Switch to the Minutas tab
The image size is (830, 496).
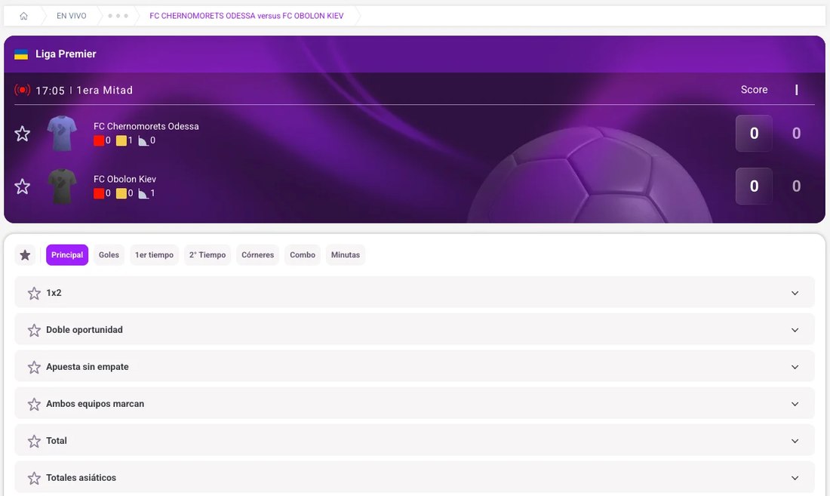coord(346,255)
